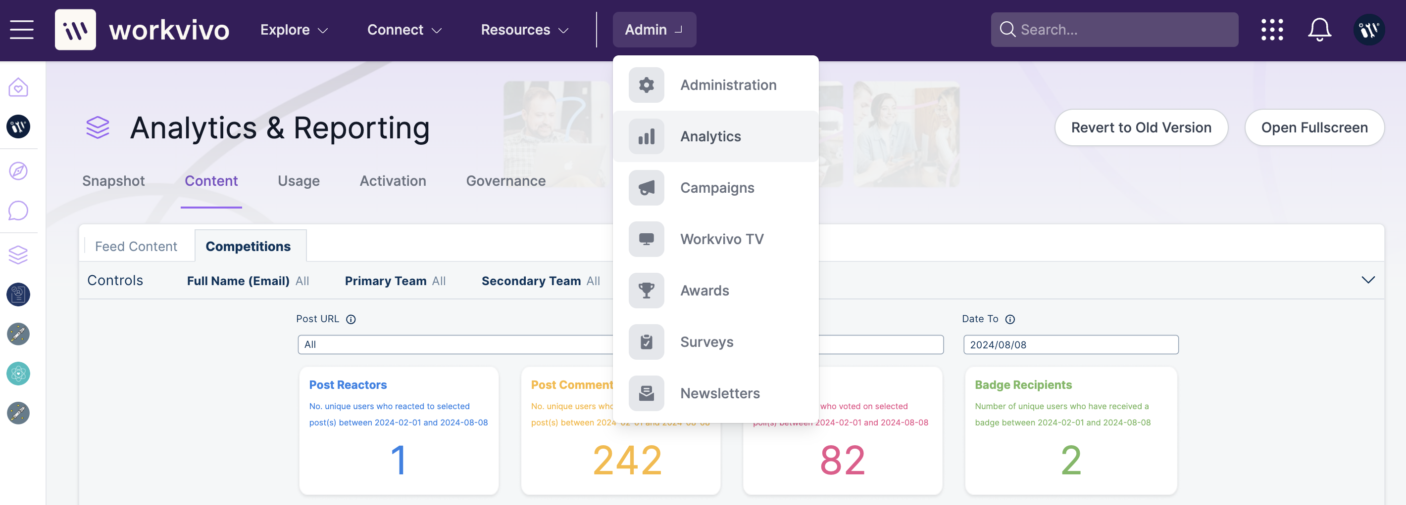Open the Workvivo space in sidebar
This screenshot has height=505, width=1406.
pyautogui.click(x=18, y=126)
